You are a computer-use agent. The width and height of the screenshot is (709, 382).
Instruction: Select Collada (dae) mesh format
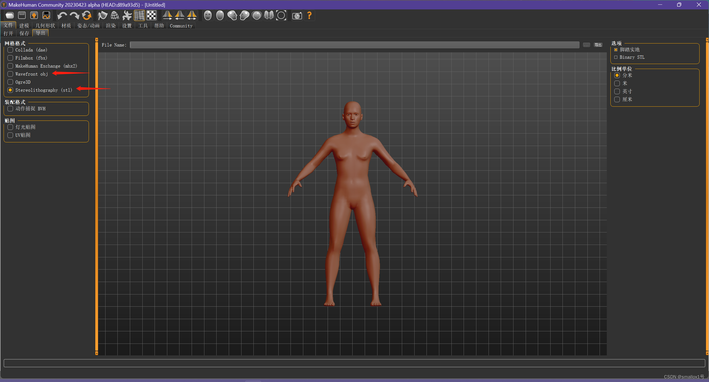(28, 50)
